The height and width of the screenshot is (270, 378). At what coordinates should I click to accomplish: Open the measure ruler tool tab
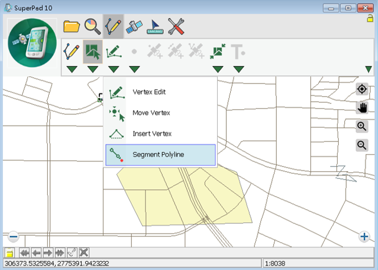(155, 26)
